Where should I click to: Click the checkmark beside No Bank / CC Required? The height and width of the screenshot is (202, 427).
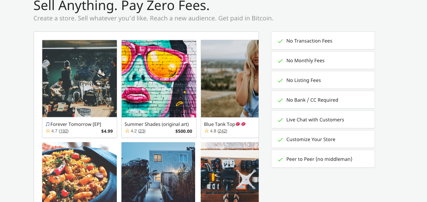click(280, 100)
